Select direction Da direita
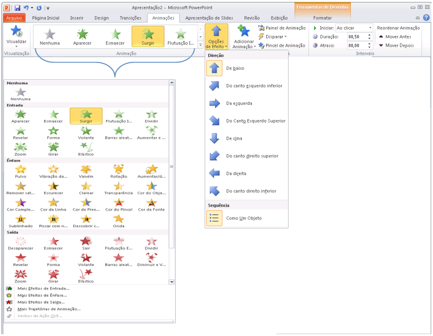This screenshot has width=433, height=336. pos(247,173)
